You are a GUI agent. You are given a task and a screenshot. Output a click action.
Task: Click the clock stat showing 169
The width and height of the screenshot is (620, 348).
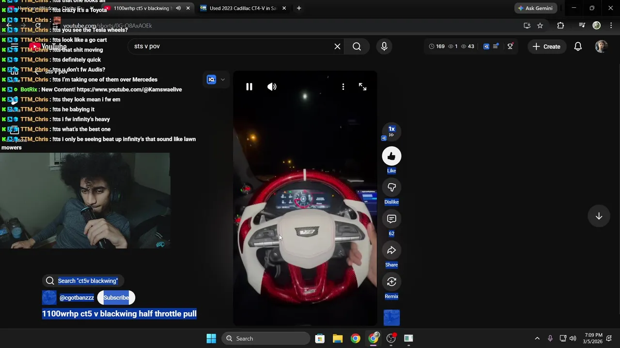tap(436, 46)
